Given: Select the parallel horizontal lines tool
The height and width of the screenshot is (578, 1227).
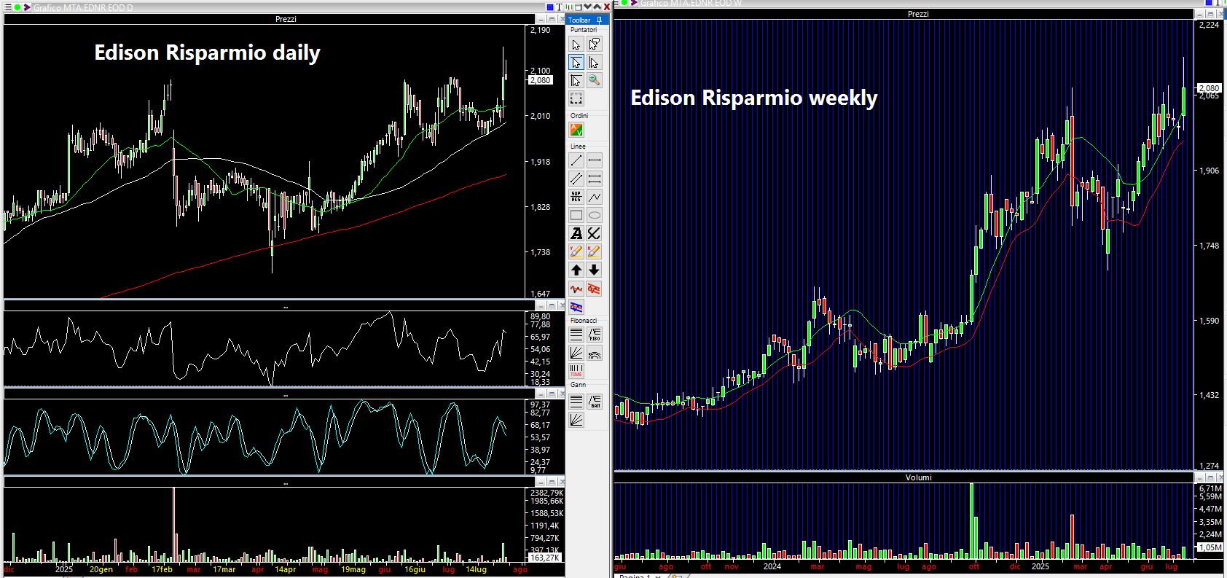Looking at the screenshot, I should point(595,179).
